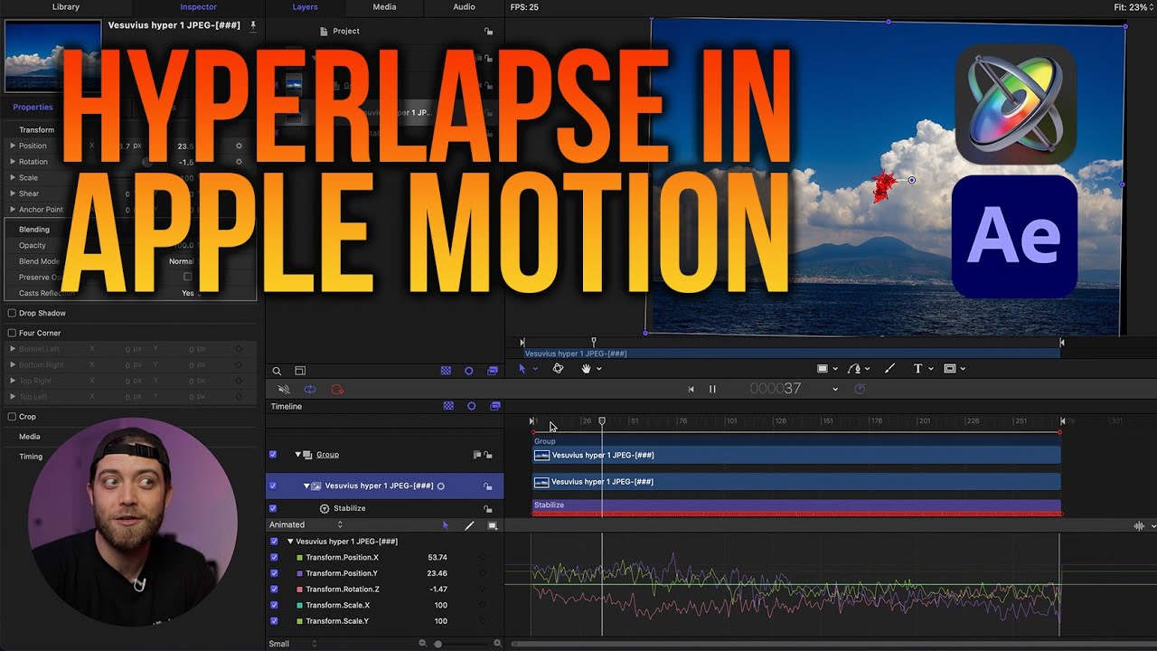Click zoom out magnifier in keyframe editor
Screen dimensions: 1157x651
coord(422,643)
